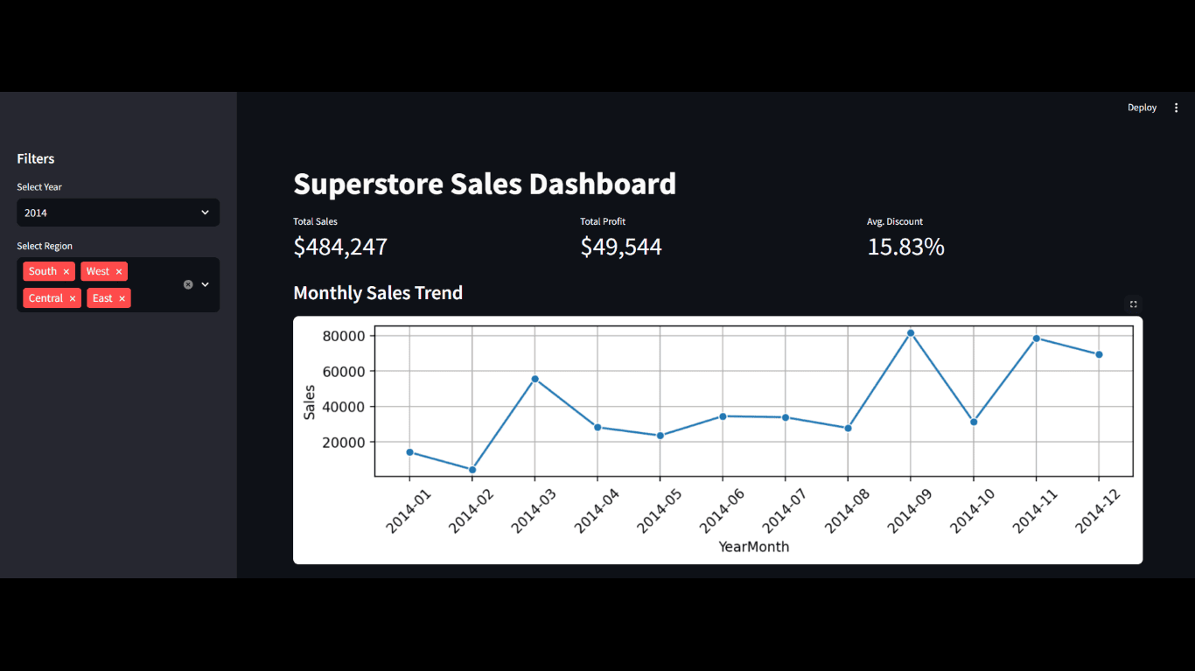Click the 2014-02 lowest data point
This screenshot has width=1195, height=671.
(x=472, y=470)
